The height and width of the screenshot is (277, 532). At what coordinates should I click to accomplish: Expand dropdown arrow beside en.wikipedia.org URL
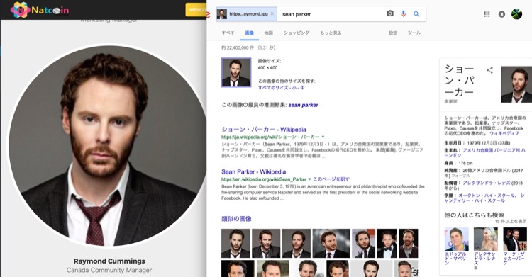coord(310,179)
